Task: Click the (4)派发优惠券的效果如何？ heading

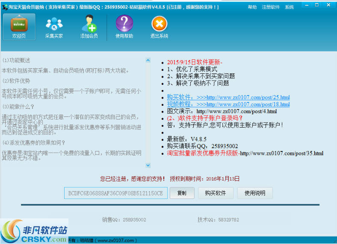Action: point(33,142)
